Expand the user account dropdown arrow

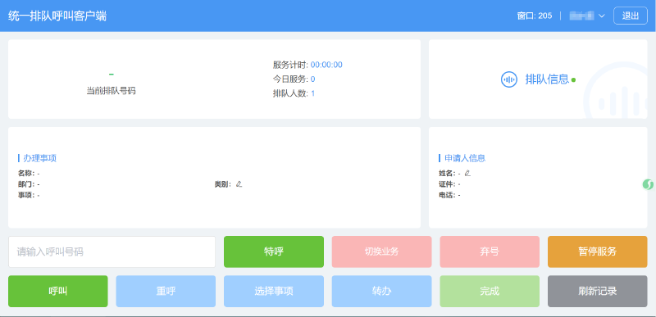602,16
